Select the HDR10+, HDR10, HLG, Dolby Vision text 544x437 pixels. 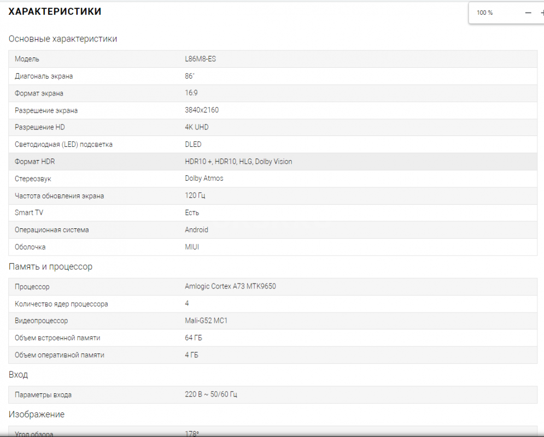(238, 162)
